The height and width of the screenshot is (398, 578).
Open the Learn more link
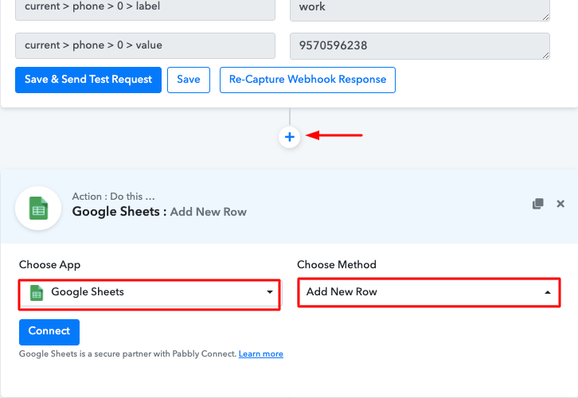pos(260,353)
